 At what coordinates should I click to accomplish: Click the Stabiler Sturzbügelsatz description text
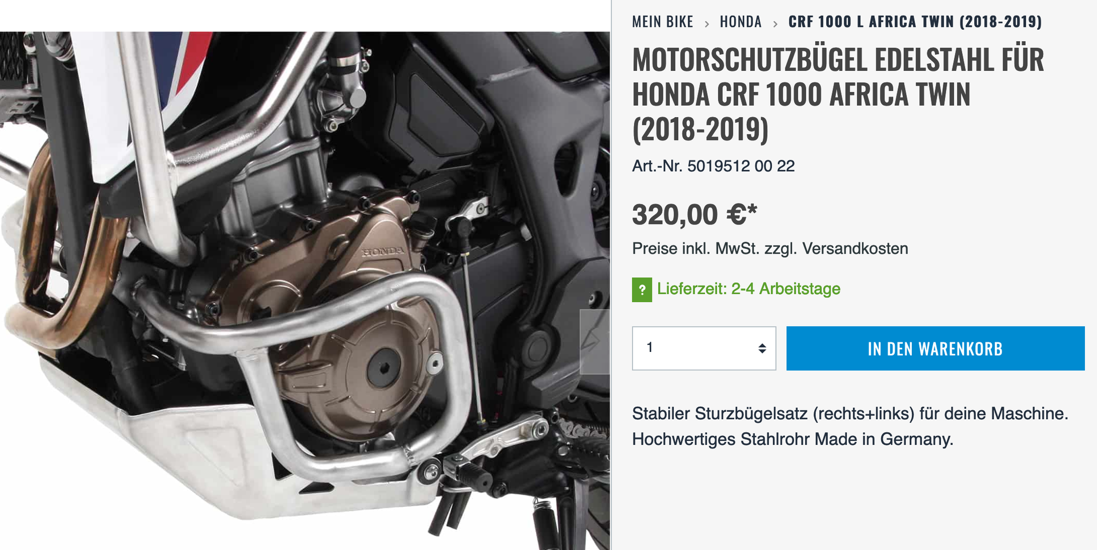[x=850, y=426]
